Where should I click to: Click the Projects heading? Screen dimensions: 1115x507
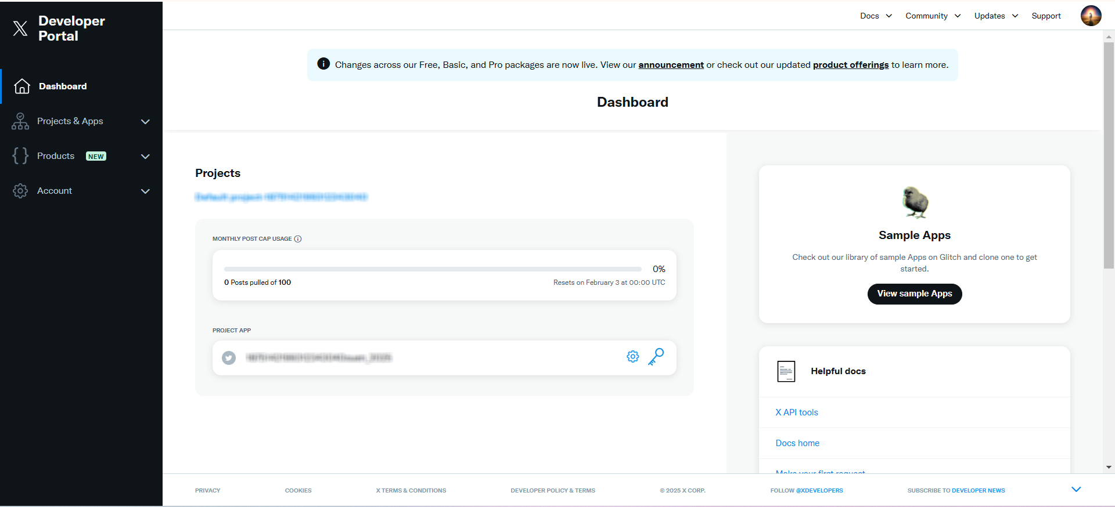[218, 173]
